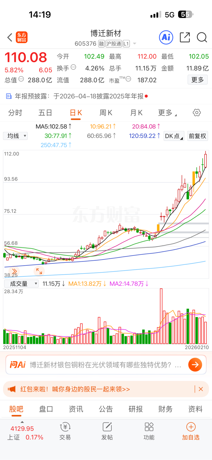Tap the share export icon
This screenshot has width=212, height=460.
185,37
